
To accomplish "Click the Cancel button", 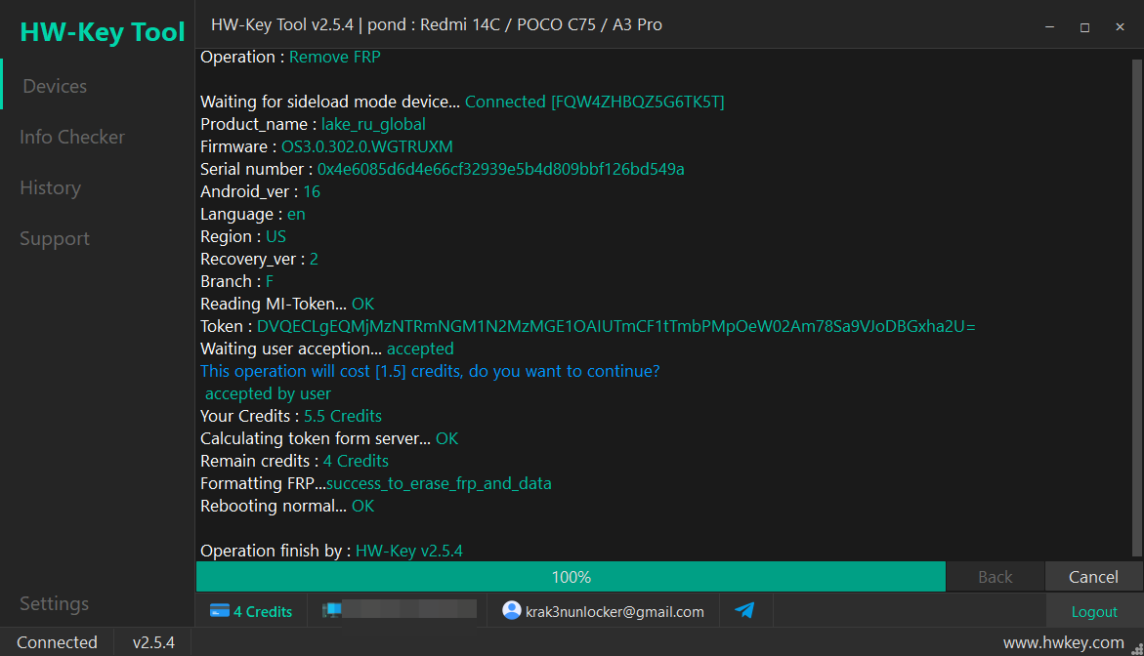I will (x=1093, y=577).
